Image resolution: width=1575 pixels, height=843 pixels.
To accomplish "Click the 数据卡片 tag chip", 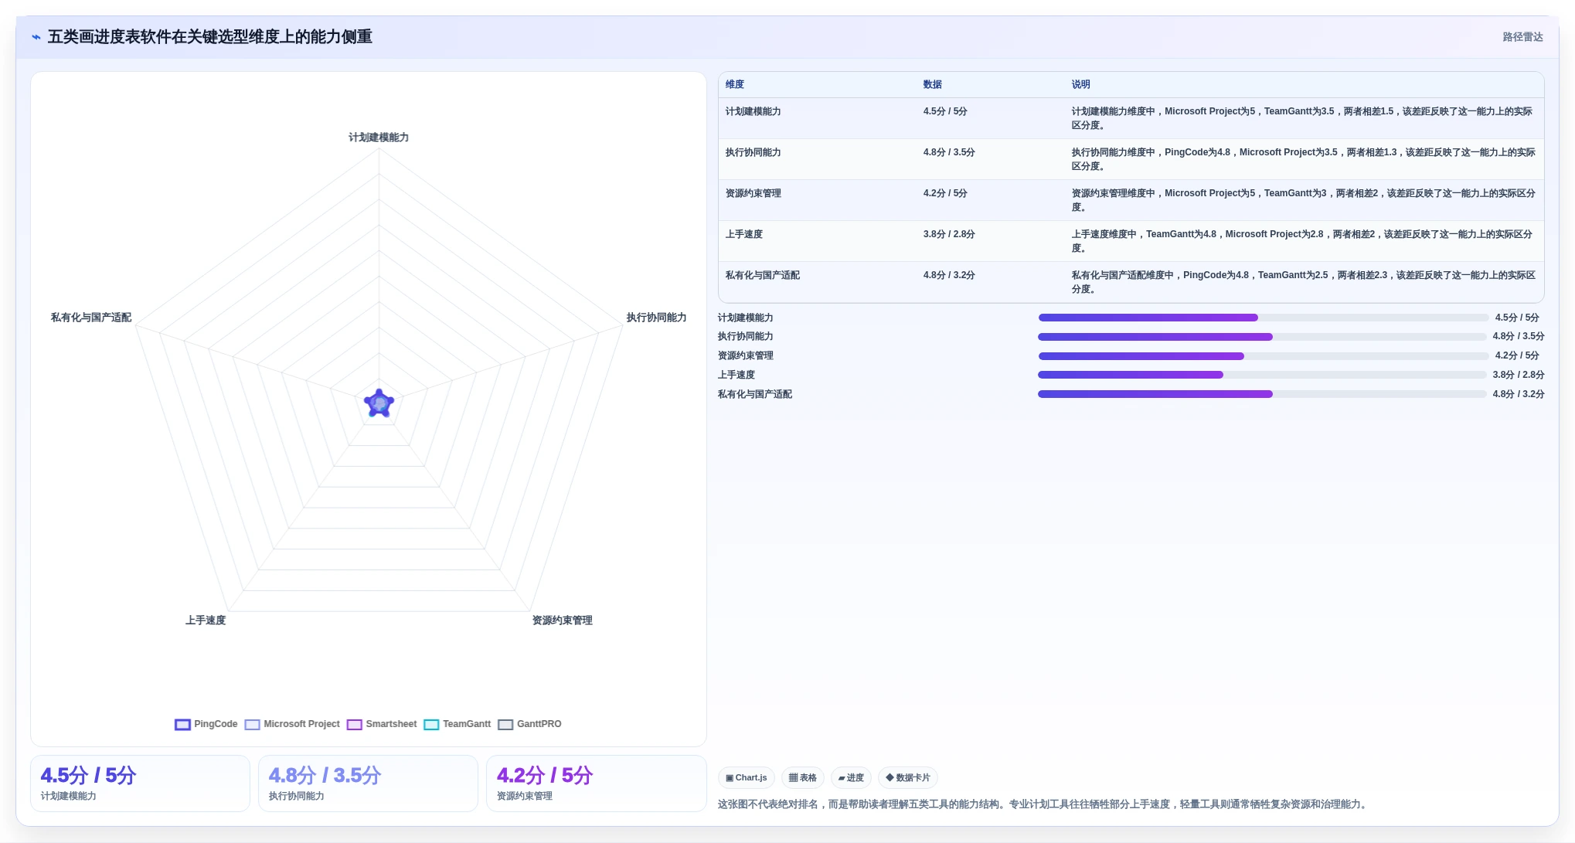I will (x=908, y=778).
